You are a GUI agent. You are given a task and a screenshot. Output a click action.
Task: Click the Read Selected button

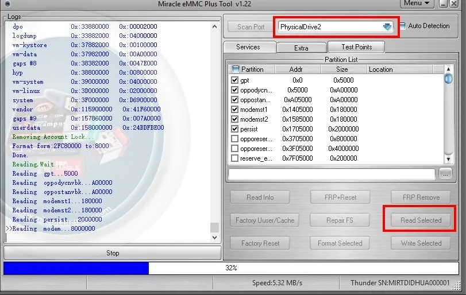coord(421,220)
